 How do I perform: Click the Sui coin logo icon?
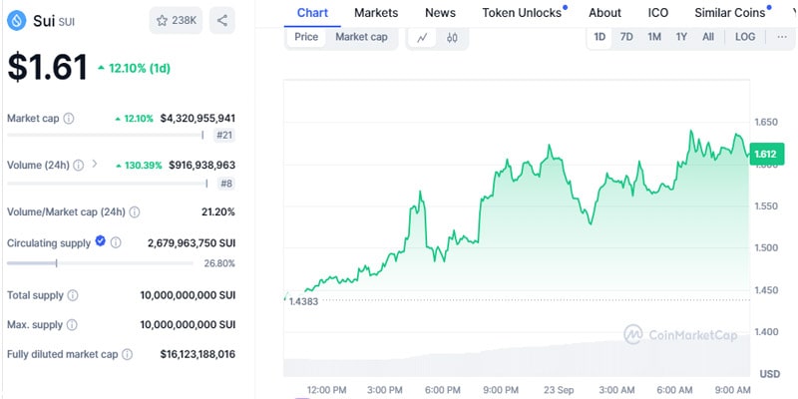click(x=17, y=21)
